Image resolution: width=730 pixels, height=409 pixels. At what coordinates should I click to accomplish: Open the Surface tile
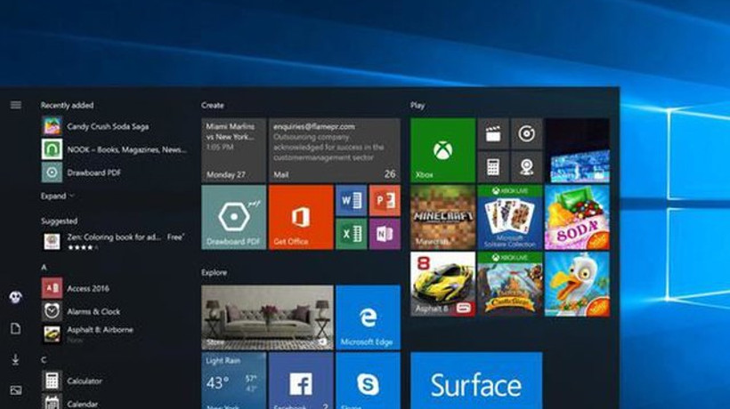pyautogui.click(x=476, y=381)
